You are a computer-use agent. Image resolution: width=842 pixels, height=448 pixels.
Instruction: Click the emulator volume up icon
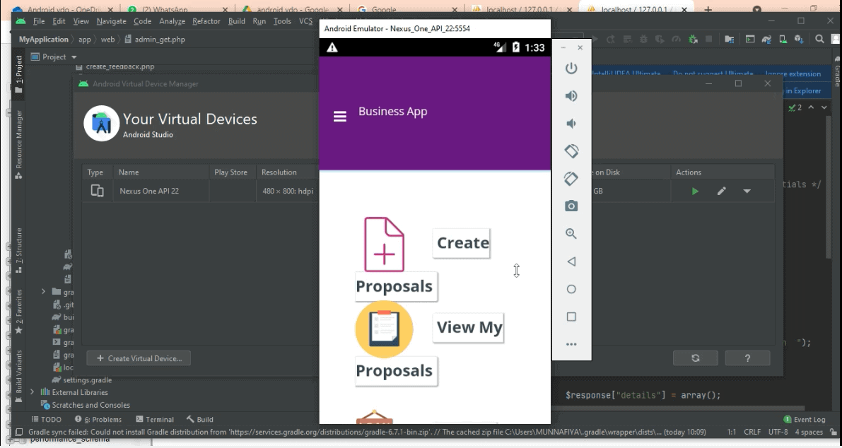click(x=571, y=96)
